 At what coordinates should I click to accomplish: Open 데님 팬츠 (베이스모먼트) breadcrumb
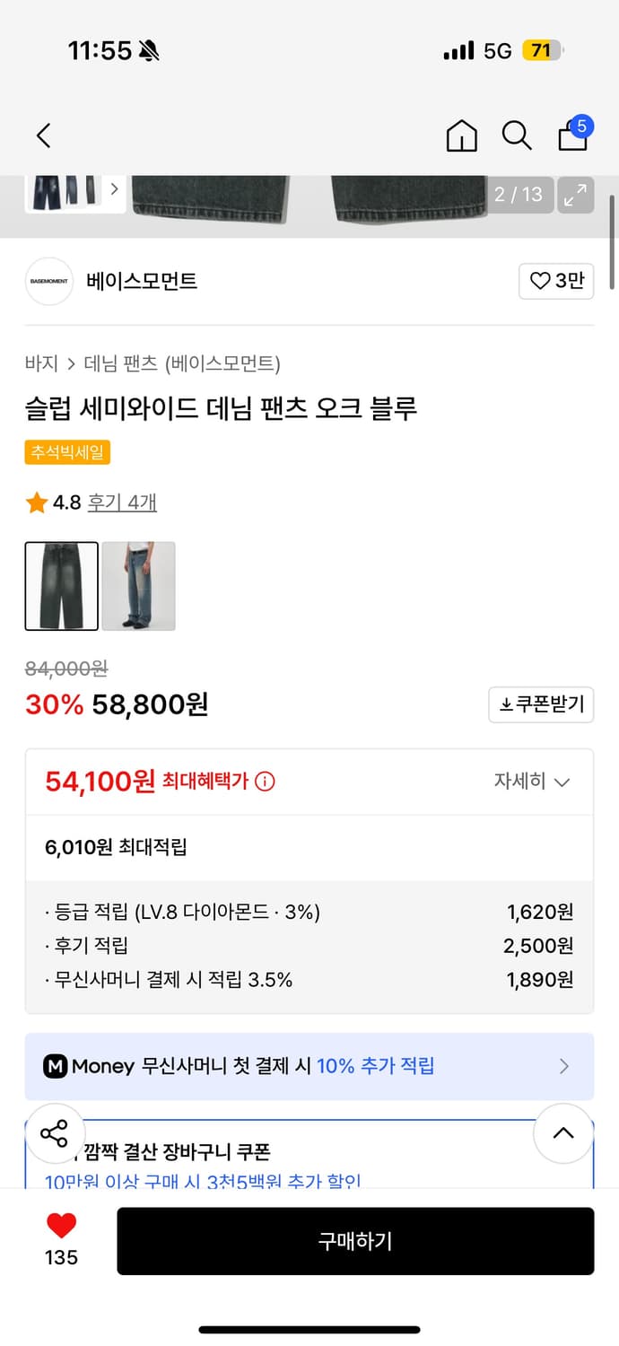[182, 363]
